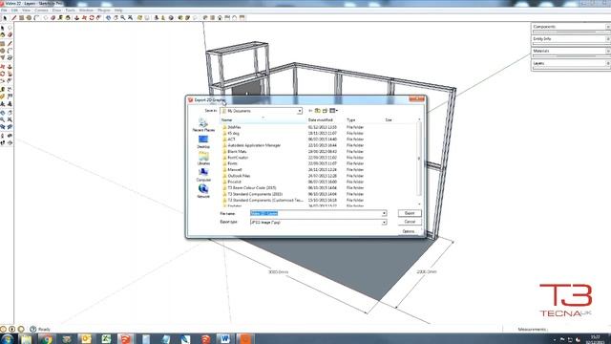Expand the Layers panel
Viewport: 611px width, 344px height.
(571, 63)
